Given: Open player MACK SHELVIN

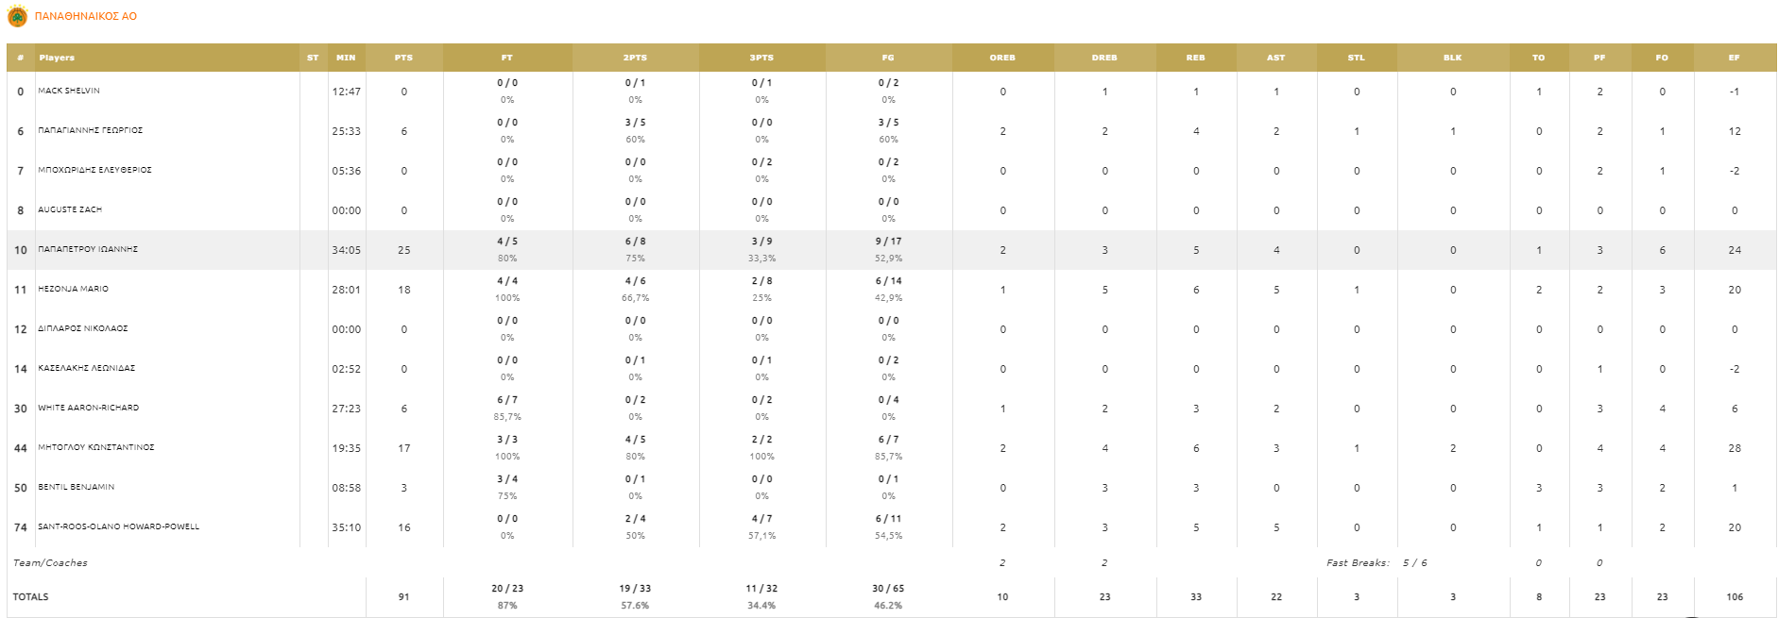Looking at the screenshot, I should click(x=69, y=92).
